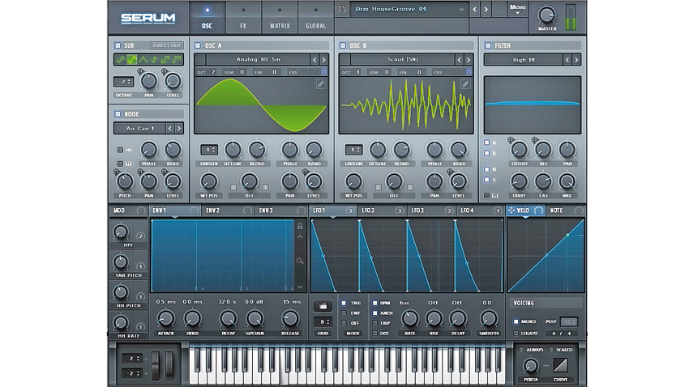
Task: Click the DIRECT OUT button
Action: (167, 45)
